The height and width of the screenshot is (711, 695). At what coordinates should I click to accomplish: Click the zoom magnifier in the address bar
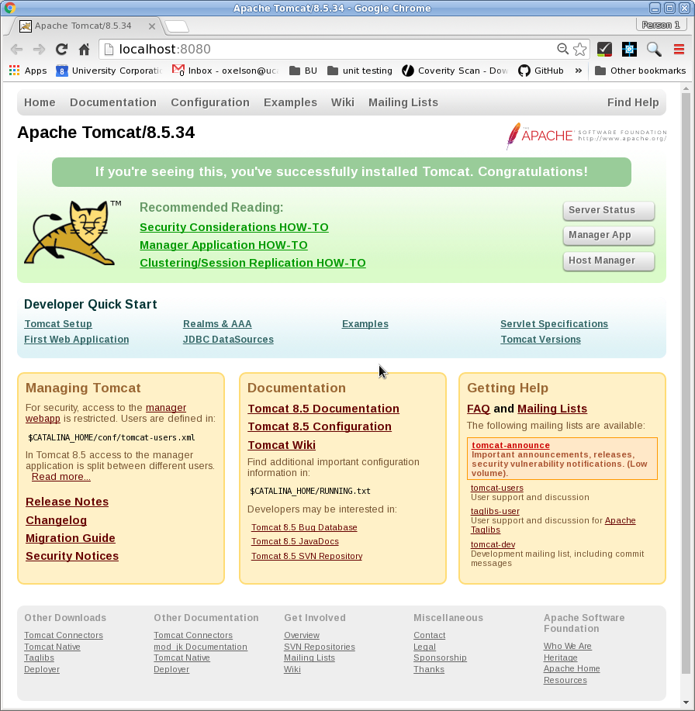click(563, 48)
